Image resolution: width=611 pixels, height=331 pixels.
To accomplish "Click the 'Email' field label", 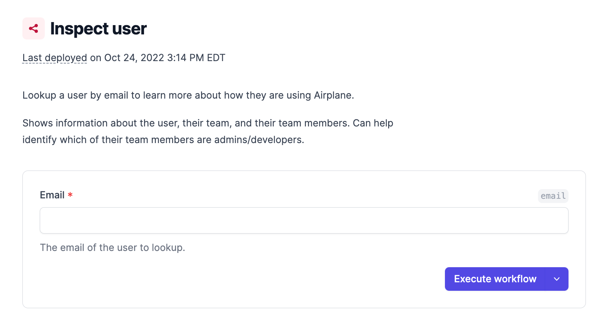I will pos(52,195).
